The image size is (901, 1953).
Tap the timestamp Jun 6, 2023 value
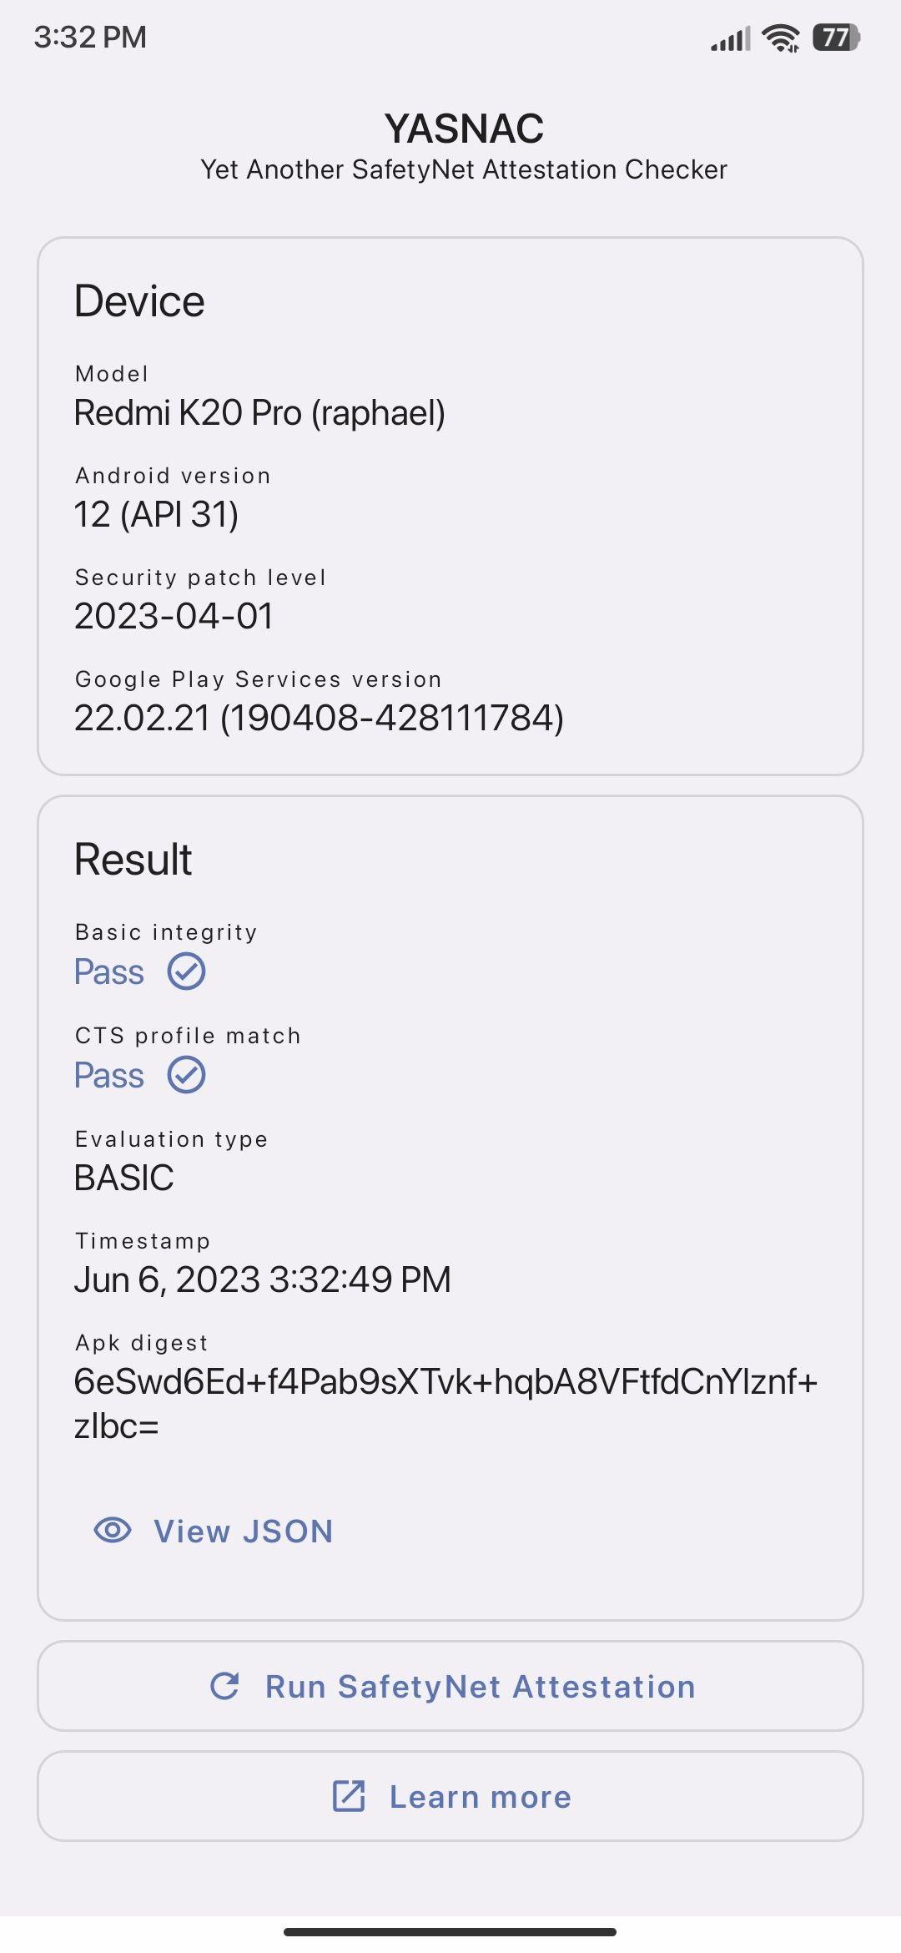coord(262,1279)
